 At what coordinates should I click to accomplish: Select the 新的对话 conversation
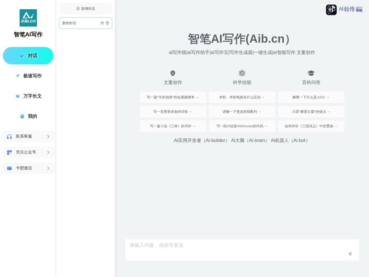pyautogui.click(x=86, y=23)
